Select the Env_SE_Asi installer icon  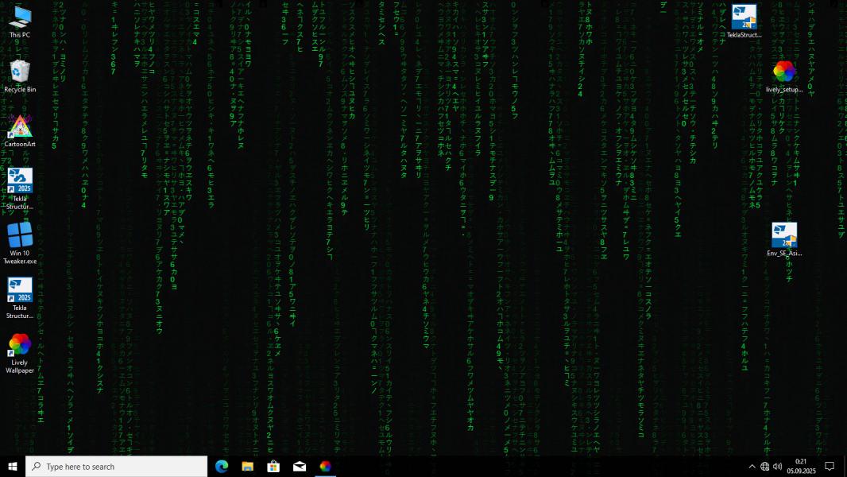[x=783, y=240]
